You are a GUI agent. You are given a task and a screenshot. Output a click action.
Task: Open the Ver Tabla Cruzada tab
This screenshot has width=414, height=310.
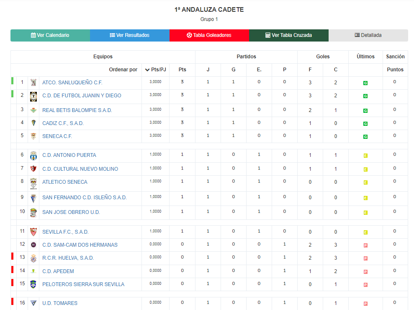point(288,35)
